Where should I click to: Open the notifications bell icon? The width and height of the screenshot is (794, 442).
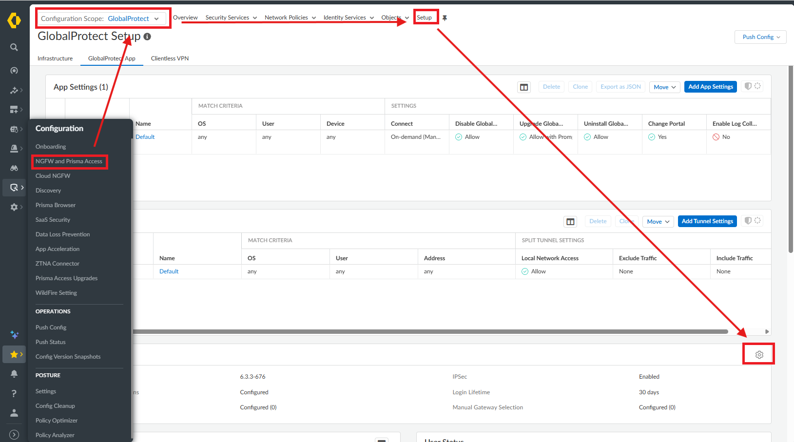[14, 374]
